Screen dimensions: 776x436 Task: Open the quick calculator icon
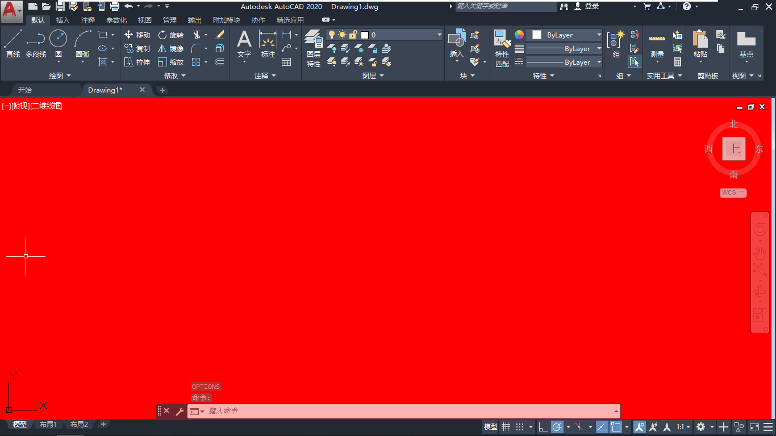pos(678,62)
